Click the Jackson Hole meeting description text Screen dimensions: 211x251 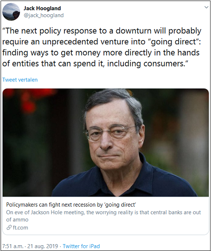[103, 212]
